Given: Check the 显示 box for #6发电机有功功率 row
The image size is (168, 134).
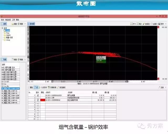Looking at the screenshot, I should coord(38,98).
